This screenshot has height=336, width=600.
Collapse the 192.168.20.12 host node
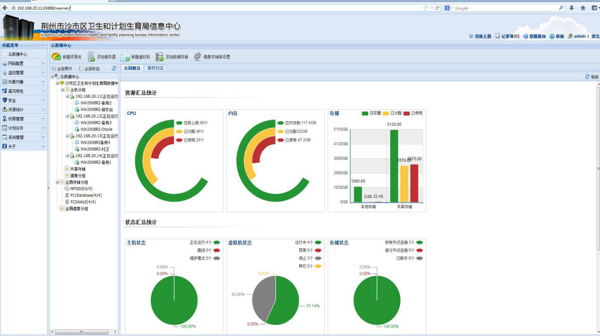click(x=68, y=116)
